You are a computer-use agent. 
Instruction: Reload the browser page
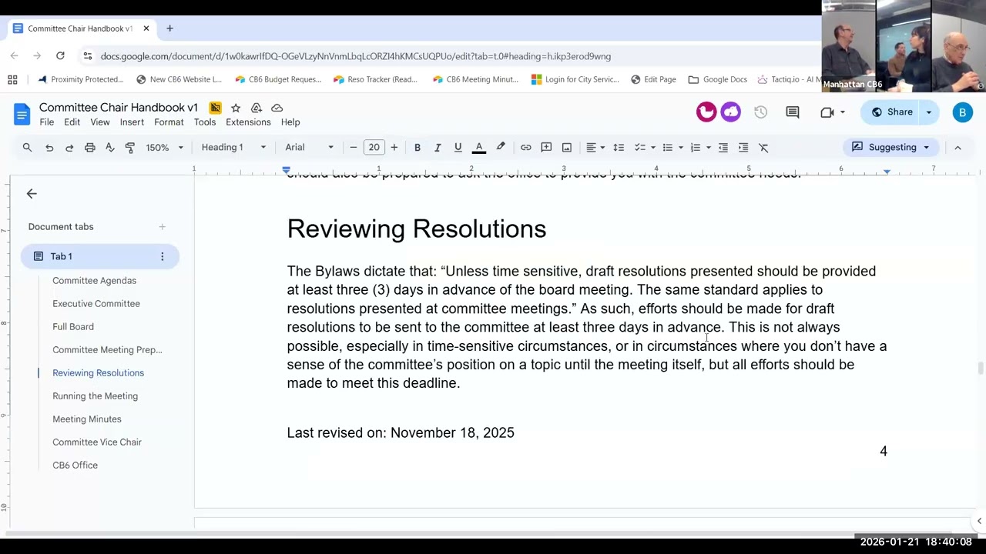(60, 56)
